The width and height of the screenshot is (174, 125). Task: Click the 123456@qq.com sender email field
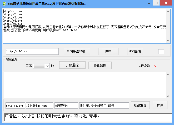click(39, 106)
